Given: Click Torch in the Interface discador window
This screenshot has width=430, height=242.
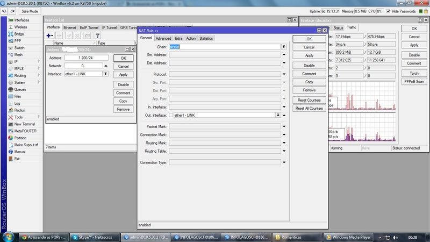Looking at the screenshot, I should point(414,73).
